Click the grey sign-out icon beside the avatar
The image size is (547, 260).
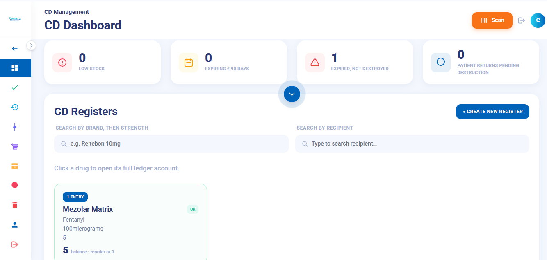[x=522, y=20]
